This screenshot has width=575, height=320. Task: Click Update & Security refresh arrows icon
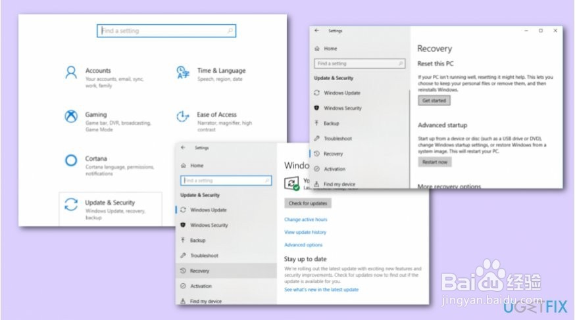pyautogui.click(x=71, y=204)
